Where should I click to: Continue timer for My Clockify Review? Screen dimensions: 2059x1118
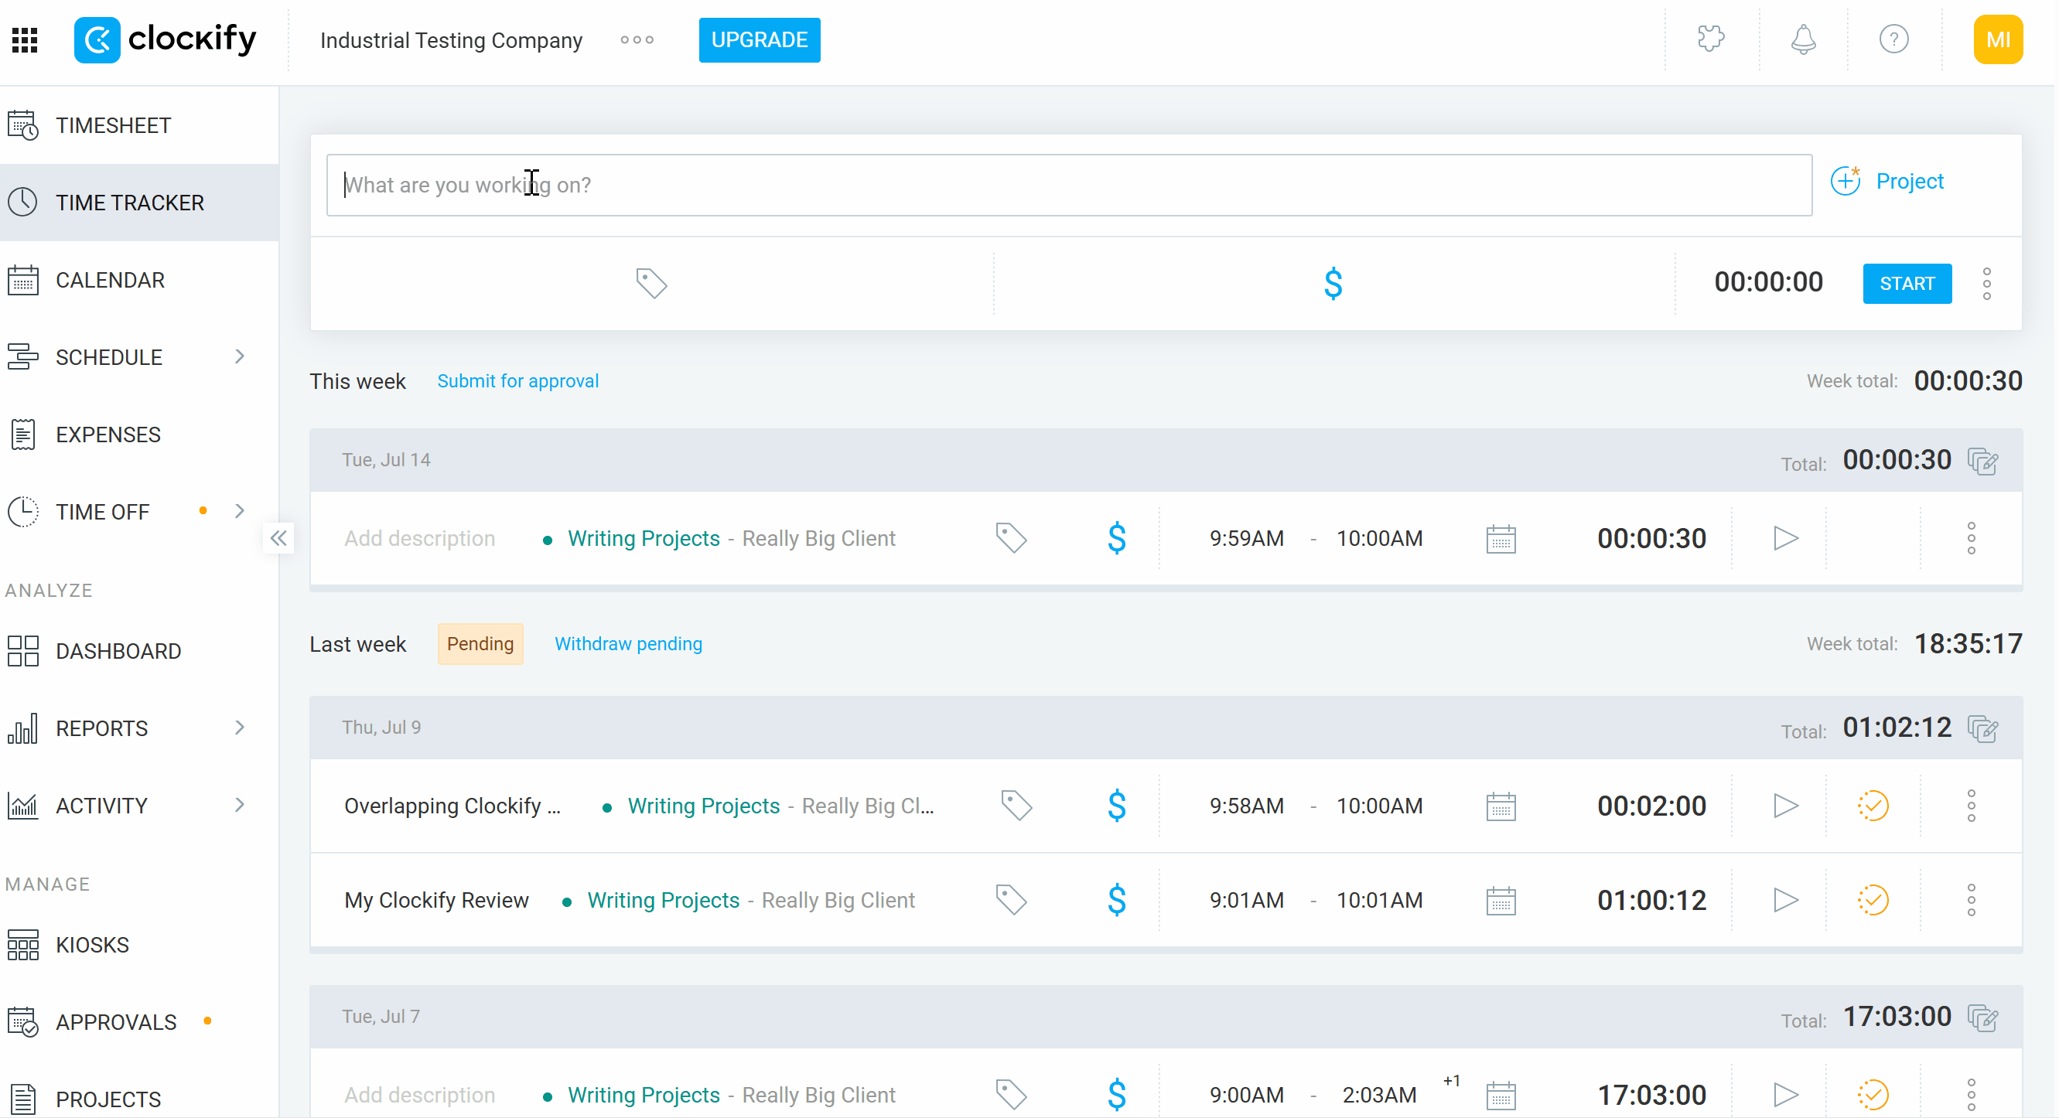[x=1787, y=901]
